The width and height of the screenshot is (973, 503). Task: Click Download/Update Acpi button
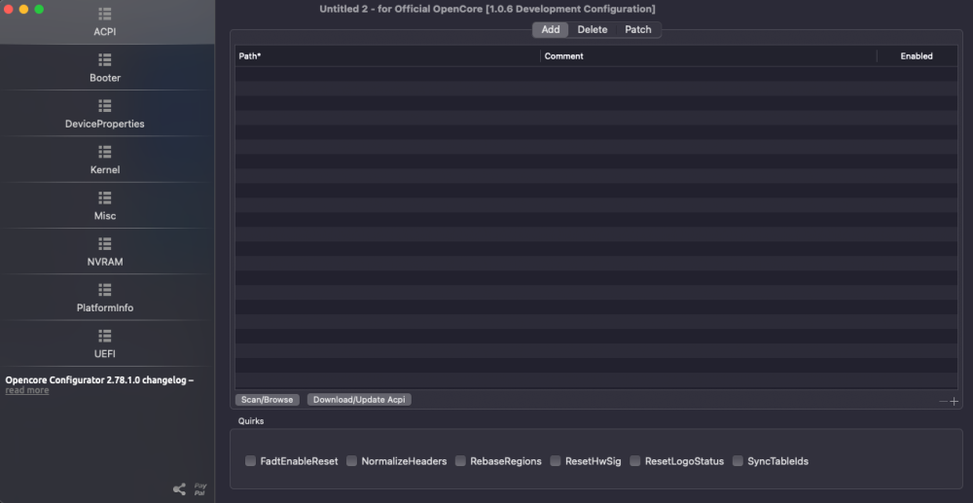tap(359, 400)
